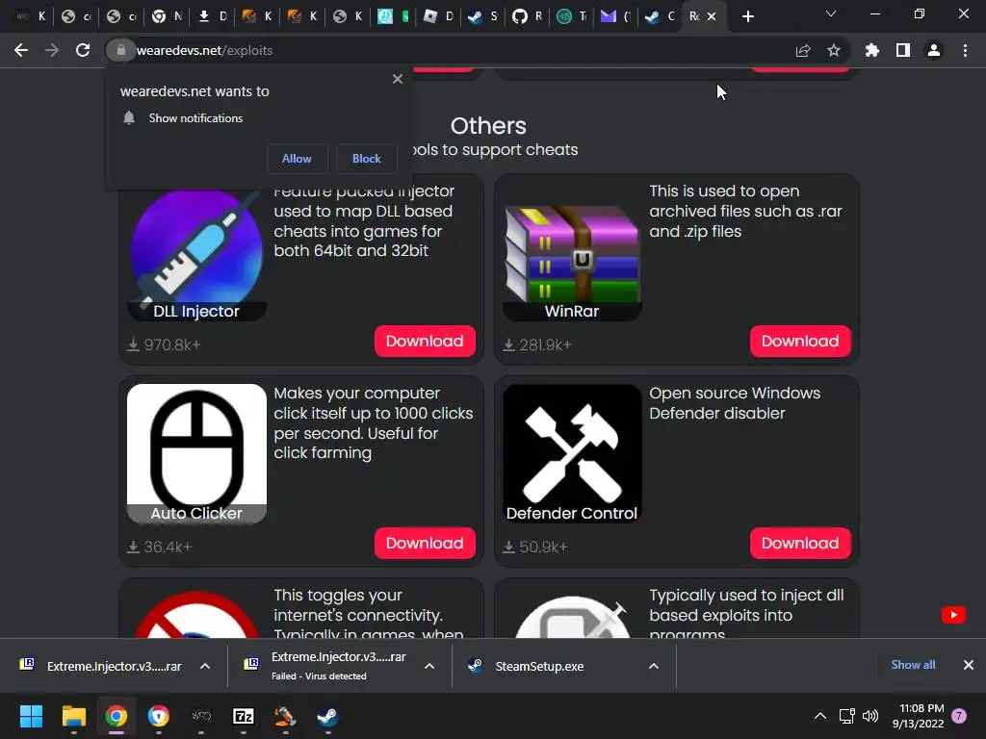Download the DLL Injector

[425, 342]
